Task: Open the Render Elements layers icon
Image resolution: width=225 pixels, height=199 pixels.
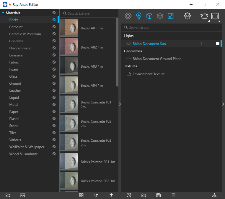Action: coord(160,16)
